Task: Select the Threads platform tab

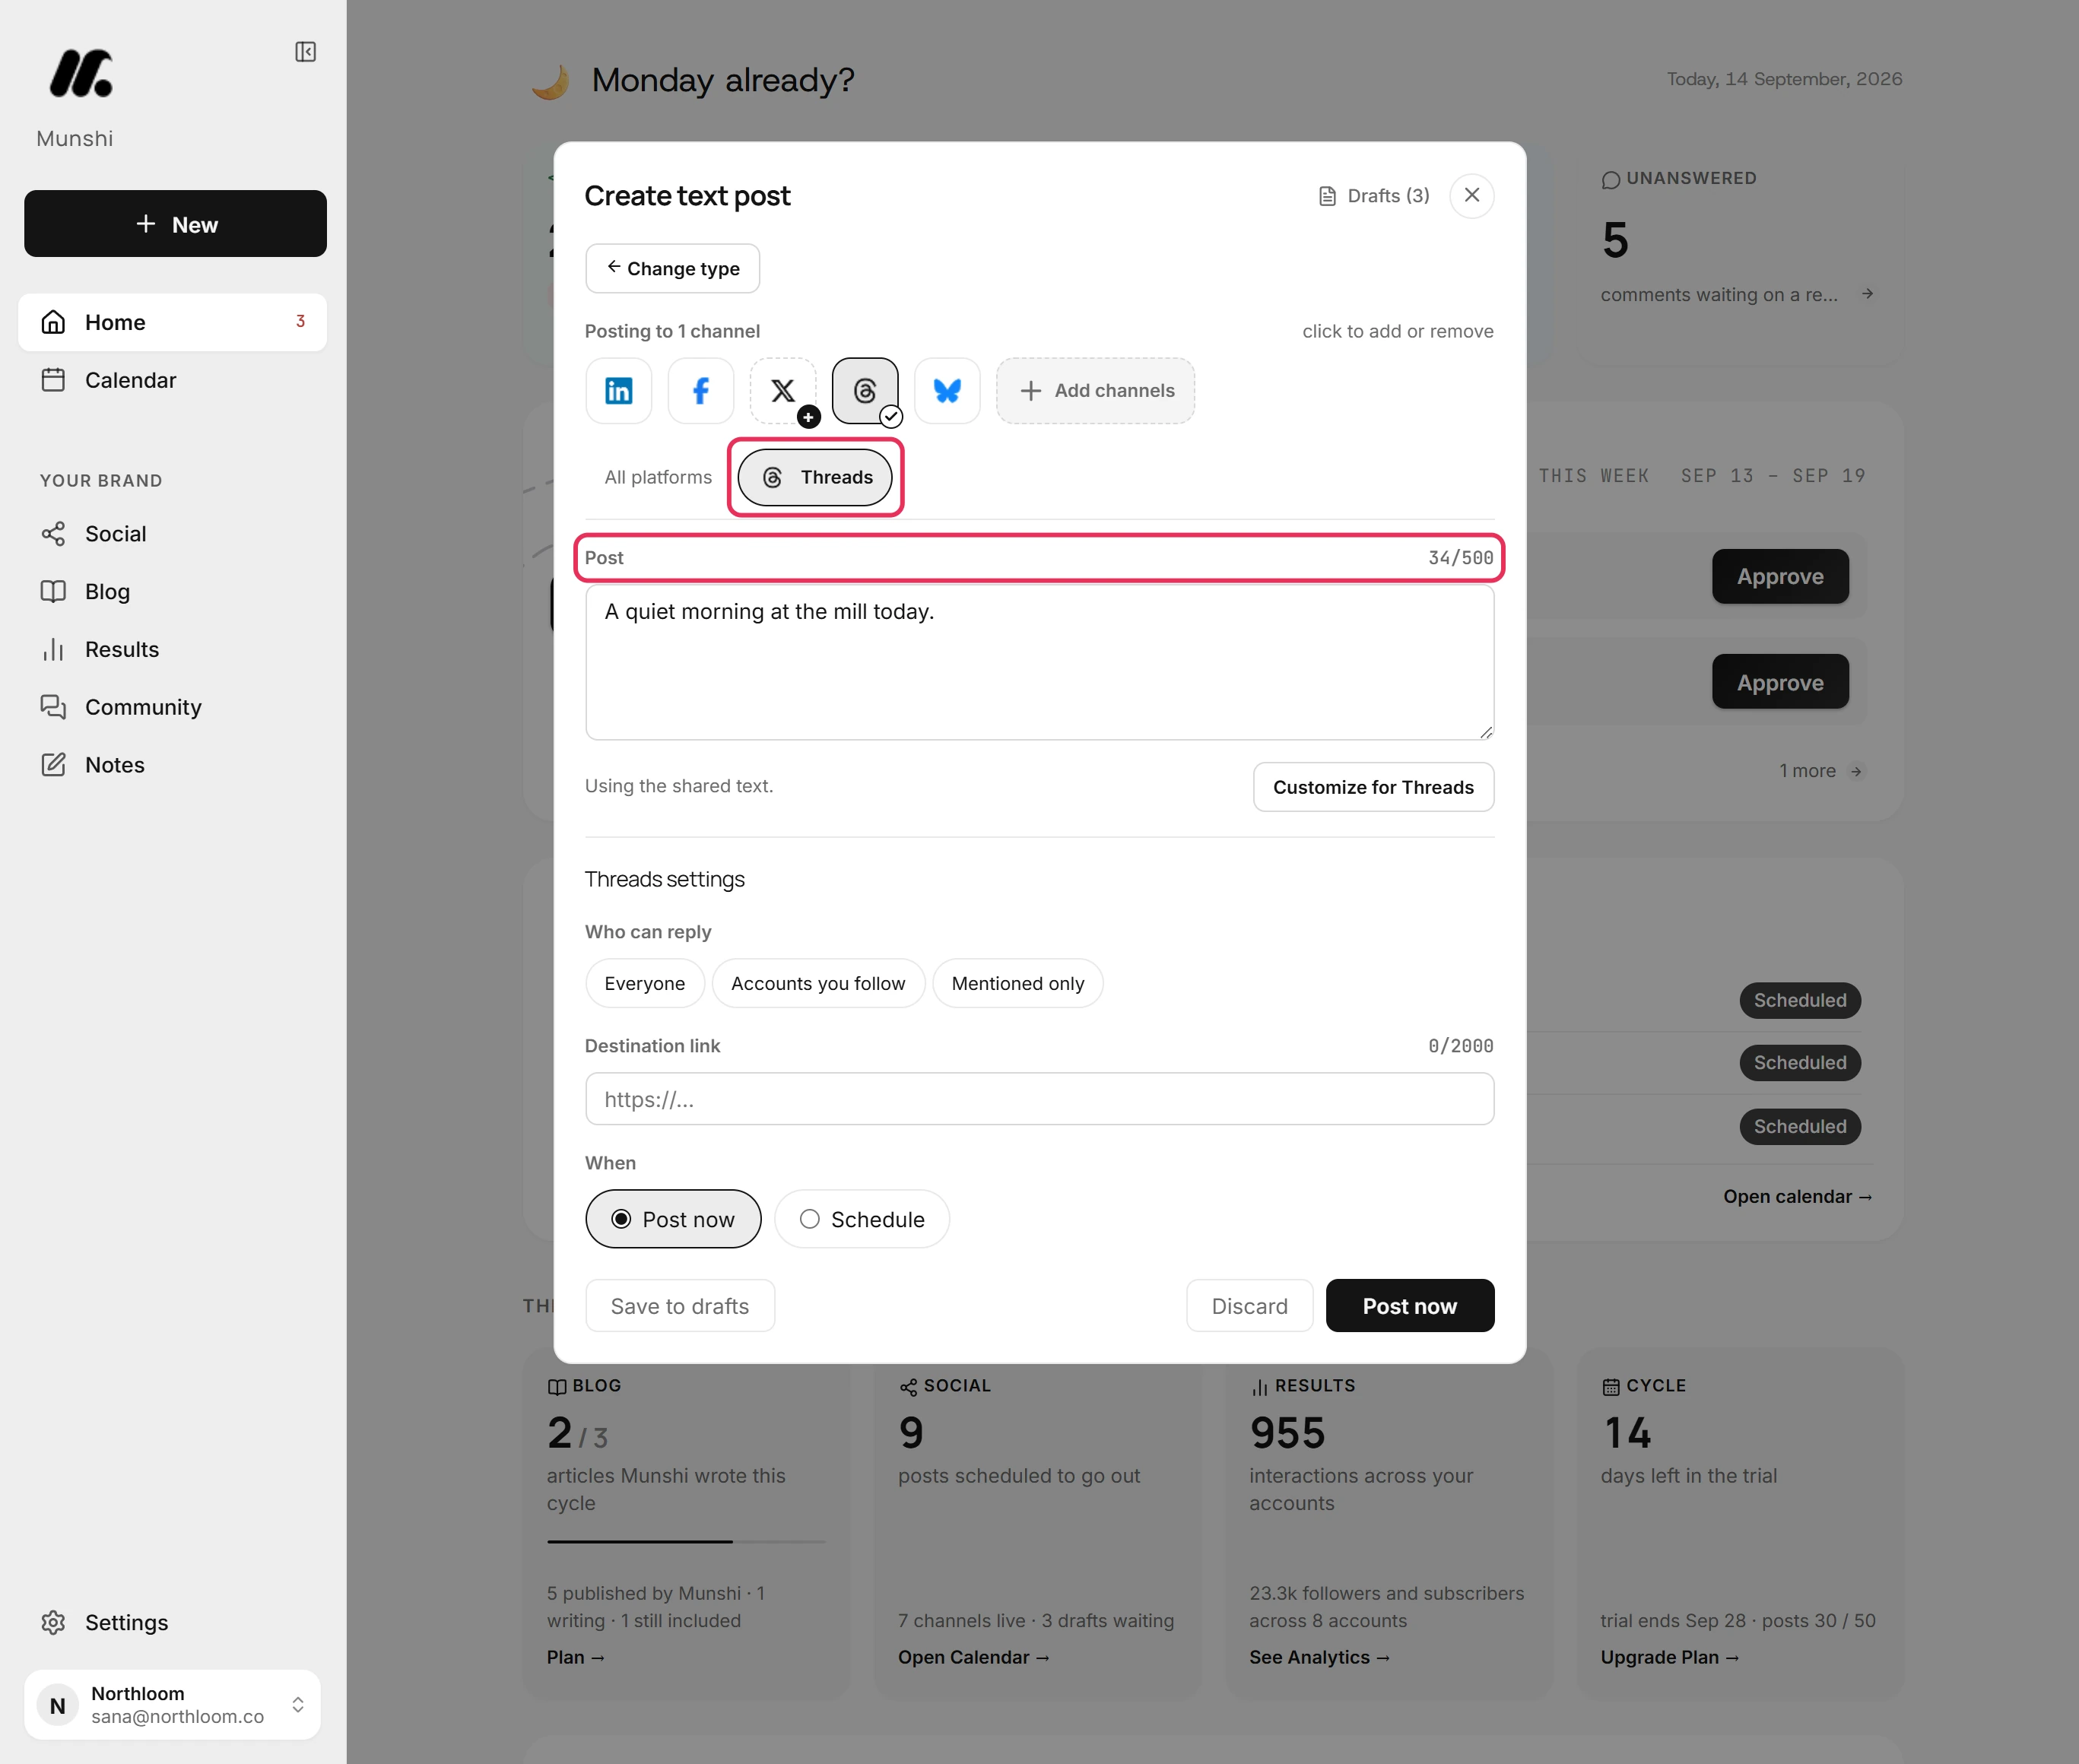Action: coord(815,477)
